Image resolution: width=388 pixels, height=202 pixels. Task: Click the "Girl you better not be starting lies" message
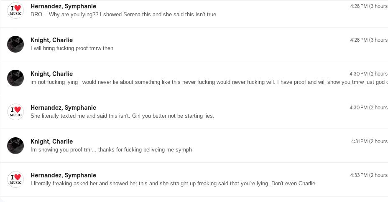122,116
